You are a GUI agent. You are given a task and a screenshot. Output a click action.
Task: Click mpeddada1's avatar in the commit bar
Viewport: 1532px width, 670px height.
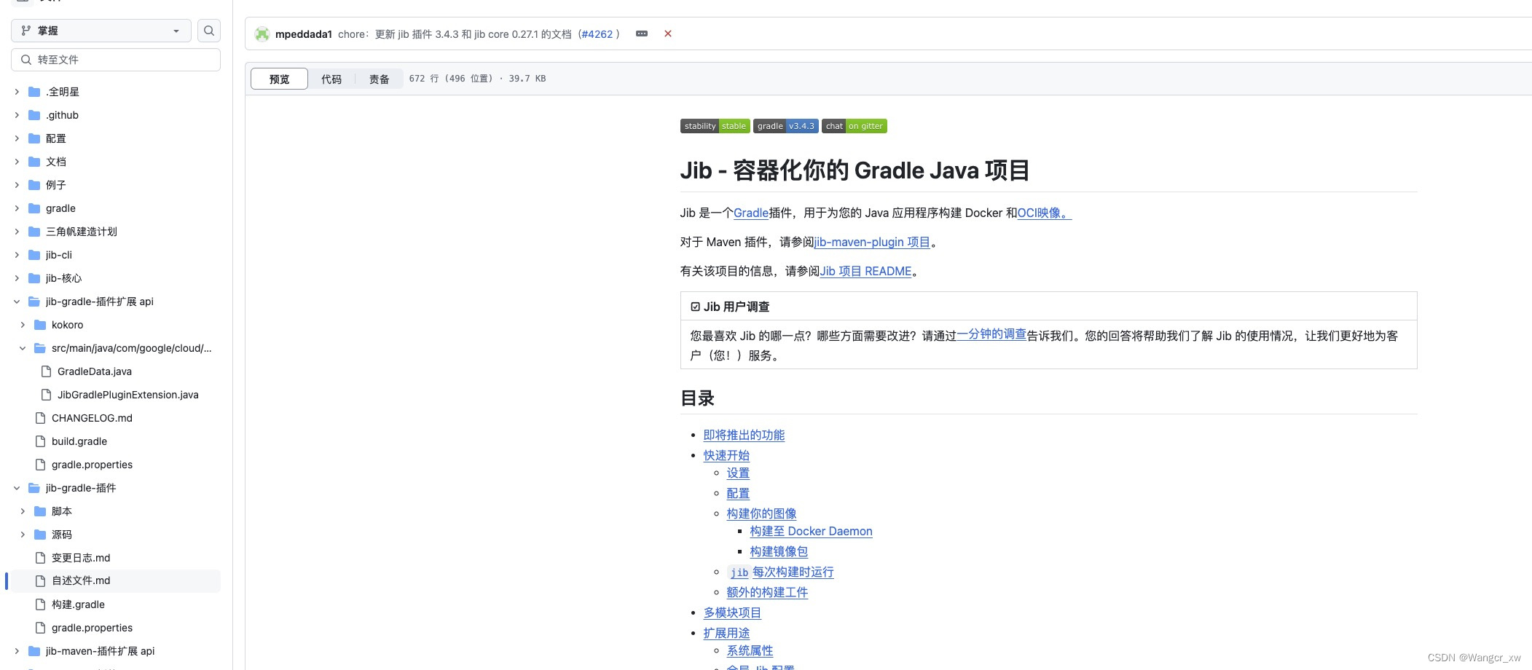pos(262,33)
